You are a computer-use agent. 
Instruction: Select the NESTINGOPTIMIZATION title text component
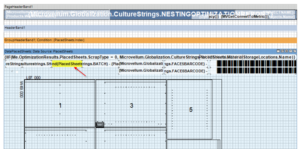point(150,15)
